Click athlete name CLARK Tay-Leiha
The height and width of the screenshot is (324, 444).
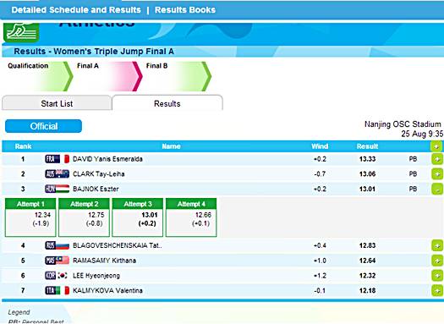tap(99, 174)
